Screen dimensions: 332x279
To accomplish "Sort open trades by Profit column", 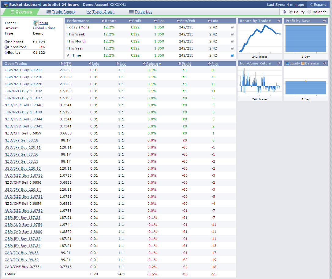I will pos(186,64).
